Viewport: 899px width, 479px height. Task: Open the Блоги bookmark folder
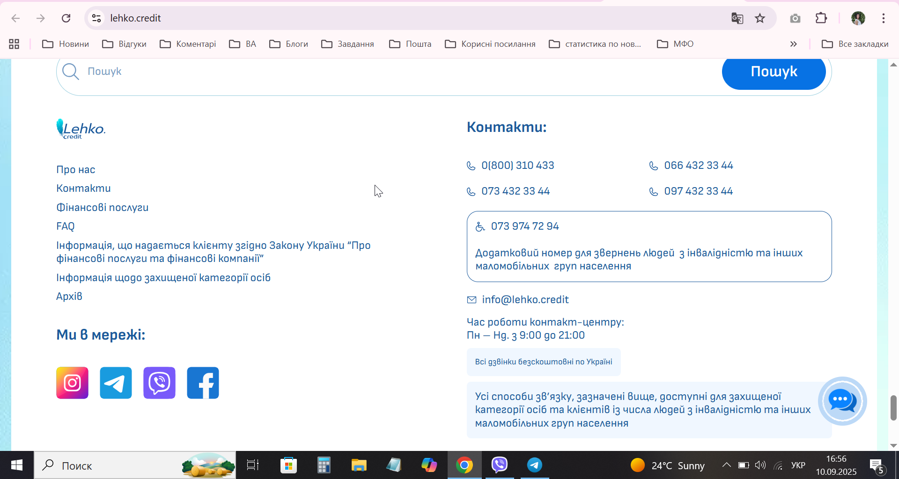[289, 44]
